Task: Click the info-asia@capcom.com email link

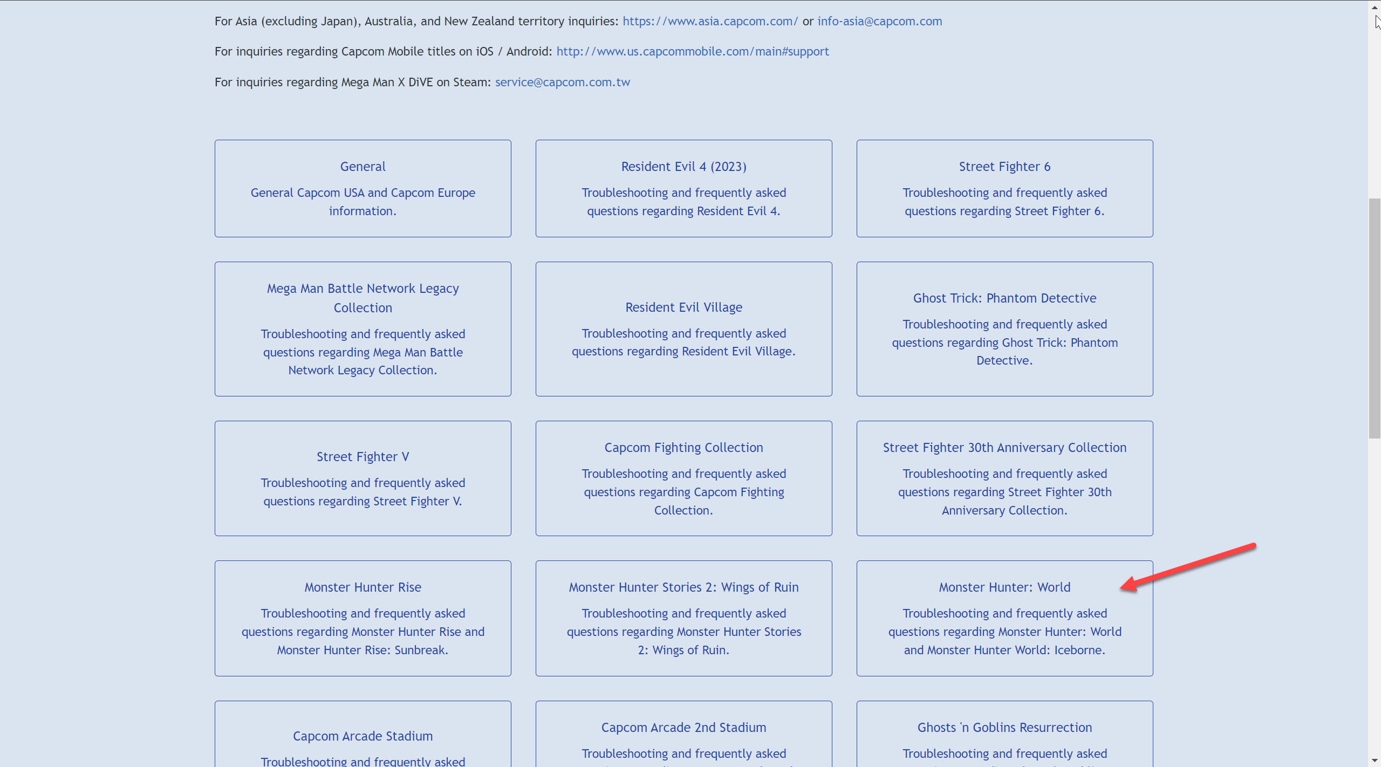Action: 879,21
